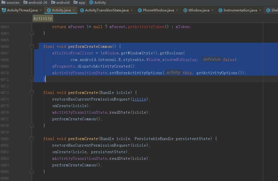Click mToken at end of line 6963

point(182,27)
